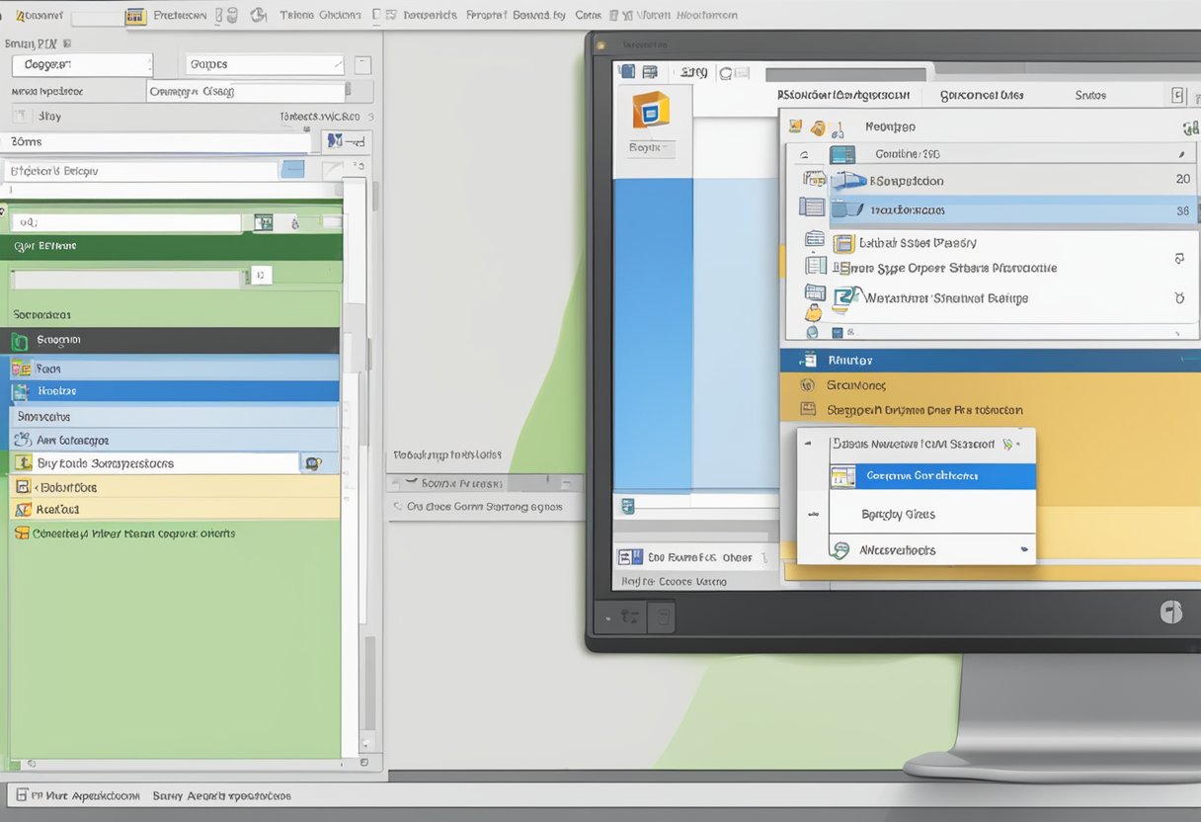Click the yellow padlock-style icon under the menu bar
Viewport: 1201px width, 822px height.
click(x=817, y=127)
